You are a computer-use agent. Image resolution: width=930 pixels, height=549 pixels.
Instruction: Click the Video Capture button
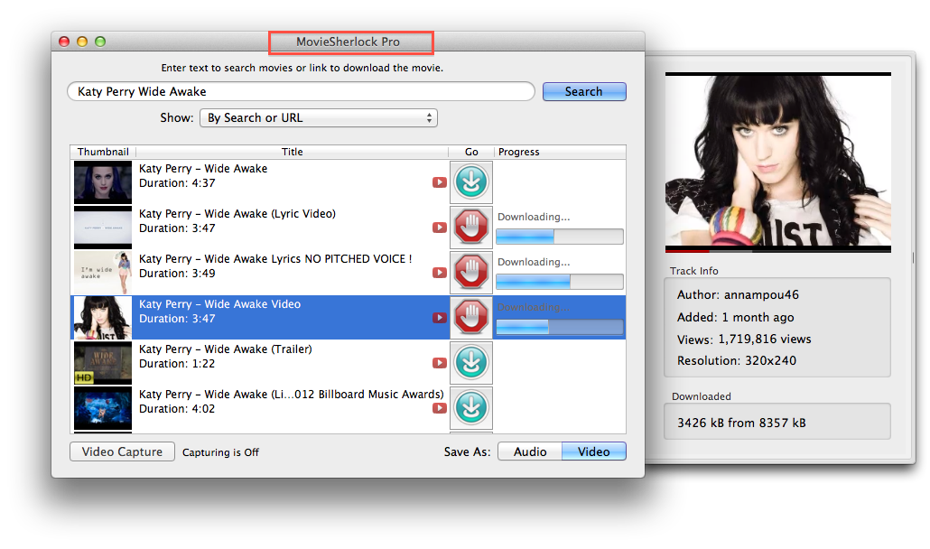coord(122,451)
